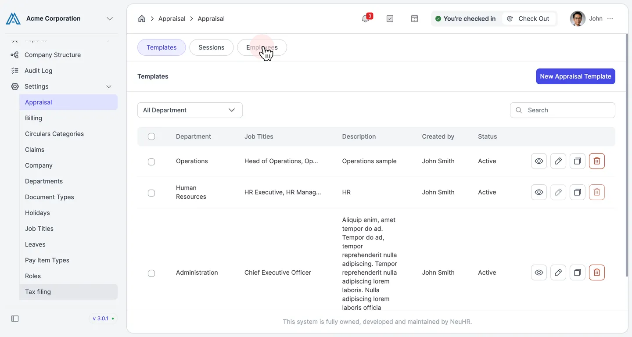
Task: Click John's profile avatar
Action: tap(578, 19)
